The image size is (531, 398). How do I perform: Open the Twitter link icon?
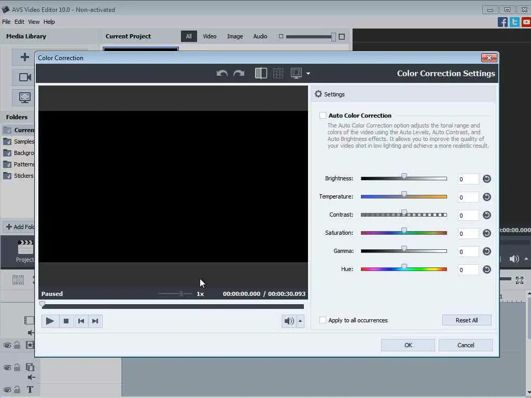pos(514,22)
